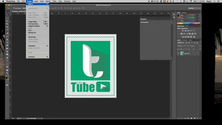Image resolution: width=222 pixels, height=125 pixels.
Task: Select the Horizontal Type tool
Action: tap(7, 61)
